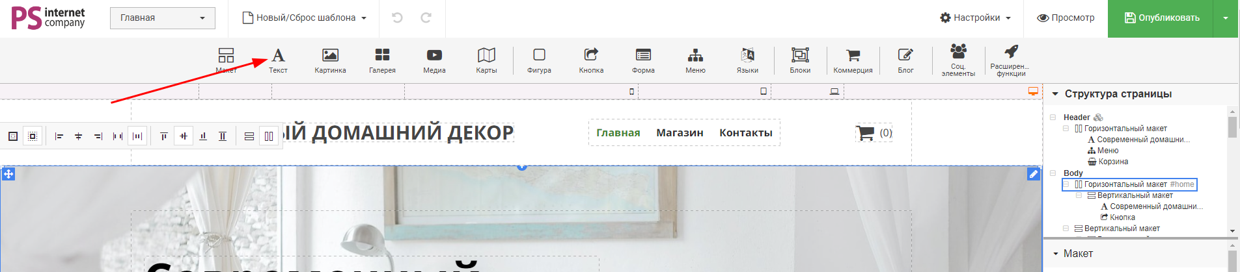Switch to desktop view icon
This screenshot has width=1240, height=272.
point(1033,92)
